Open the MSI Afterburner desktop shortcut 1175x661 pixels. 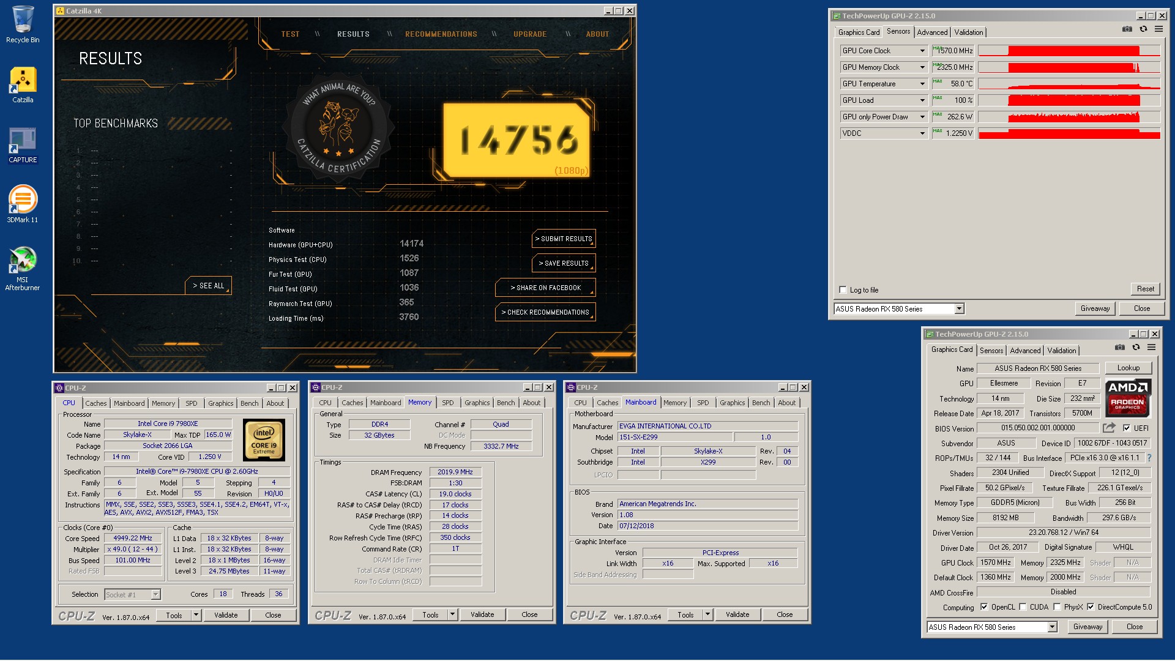click(23, 268)
